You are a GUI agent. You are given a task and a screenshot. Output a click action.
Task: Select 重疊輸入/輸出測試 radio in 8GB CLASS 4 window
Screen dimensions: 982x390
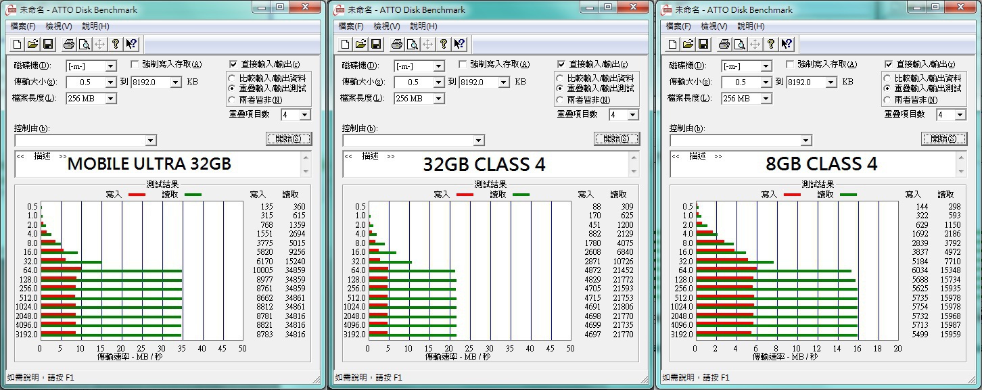coord(888,89)
